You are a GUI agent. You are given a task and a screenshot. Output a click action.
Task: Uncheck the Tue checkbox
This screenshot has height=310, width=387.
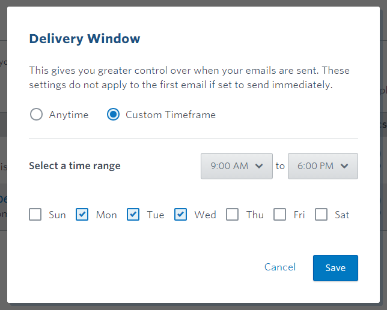point(133,215)
